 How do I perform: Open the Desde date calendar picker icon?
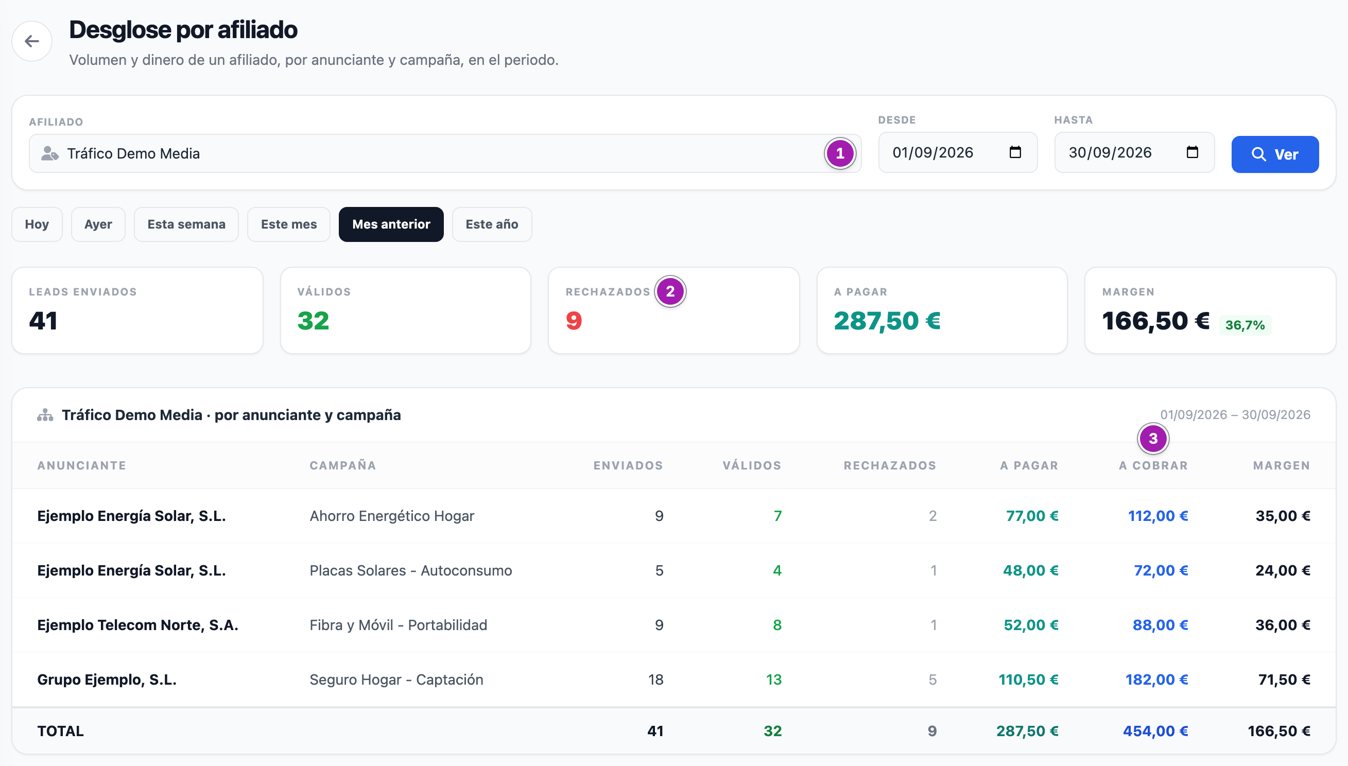coord(1015,152)
